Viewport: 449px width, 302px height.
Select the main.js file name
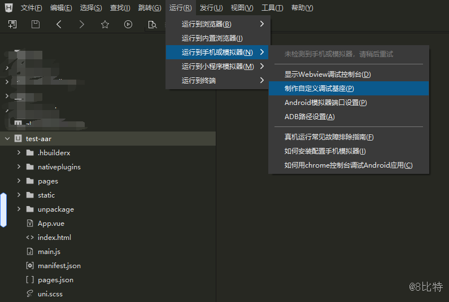49,252
